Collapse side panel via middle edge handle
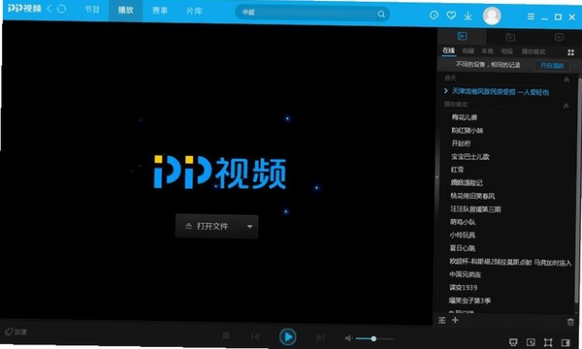 pos(436,177)
